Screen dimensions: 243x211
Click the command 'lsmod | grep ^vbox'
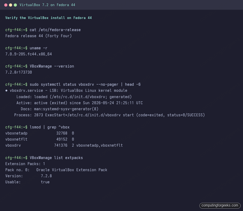pos(50,127)
